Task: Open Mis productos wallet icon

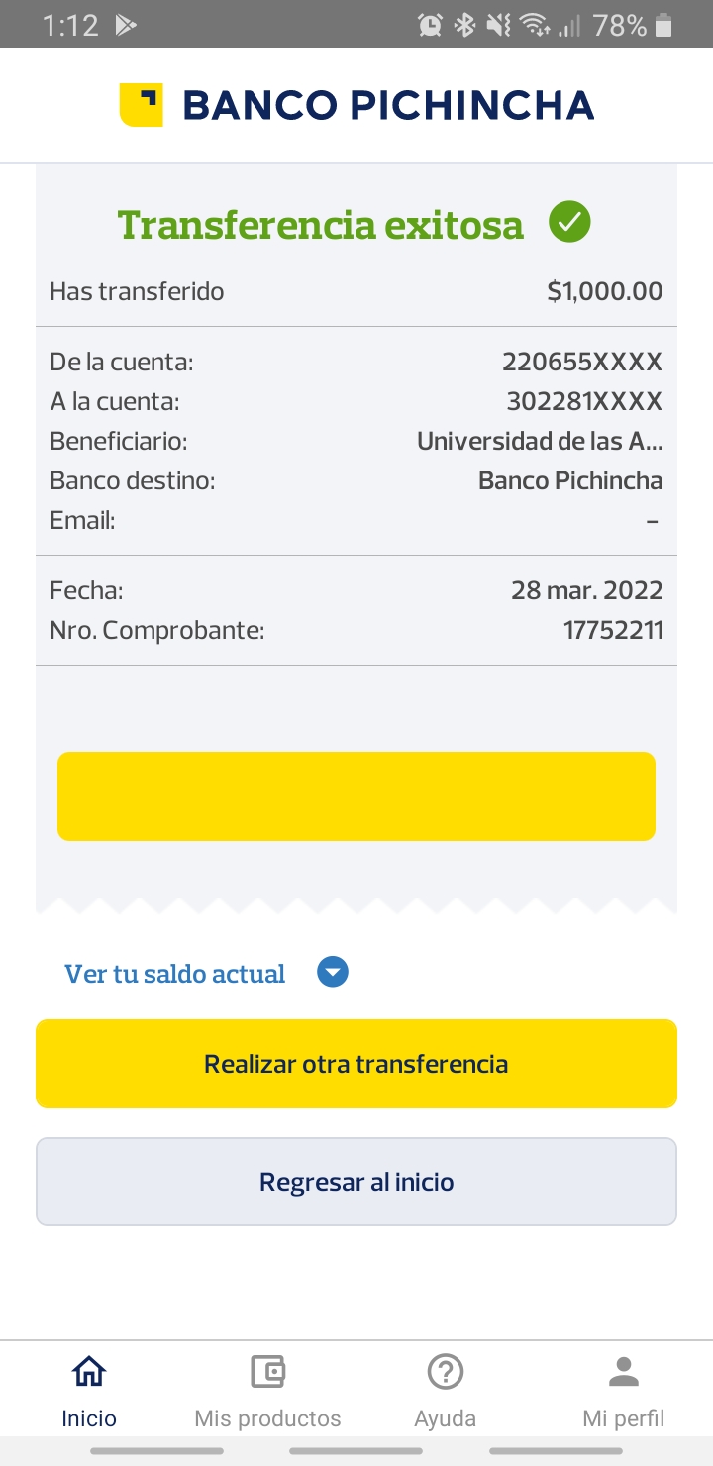Action: (267, 1372)
